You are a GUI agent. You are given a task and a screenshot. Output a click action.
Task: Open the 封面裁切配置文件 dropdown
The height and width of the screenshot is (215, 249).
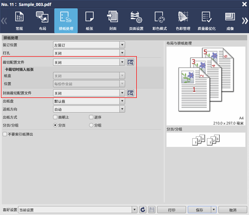point(89,93)
